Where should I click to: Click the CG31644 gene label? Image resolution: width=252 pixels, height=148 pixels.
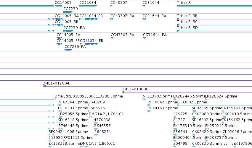coord(151,3)
